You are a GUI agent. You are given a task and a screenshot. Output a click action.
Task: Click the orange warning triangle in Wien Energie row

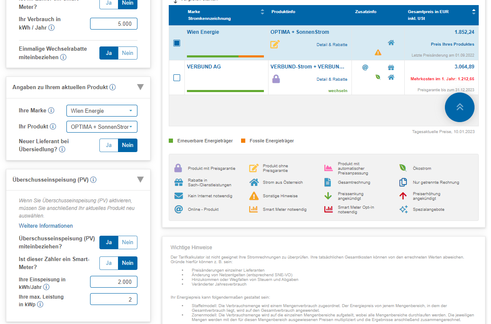coord(378,52)
